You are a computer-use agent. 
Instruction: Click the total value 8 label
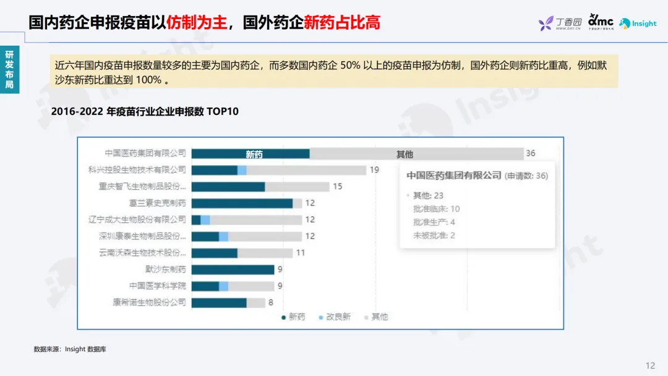(x=270, y=303)
